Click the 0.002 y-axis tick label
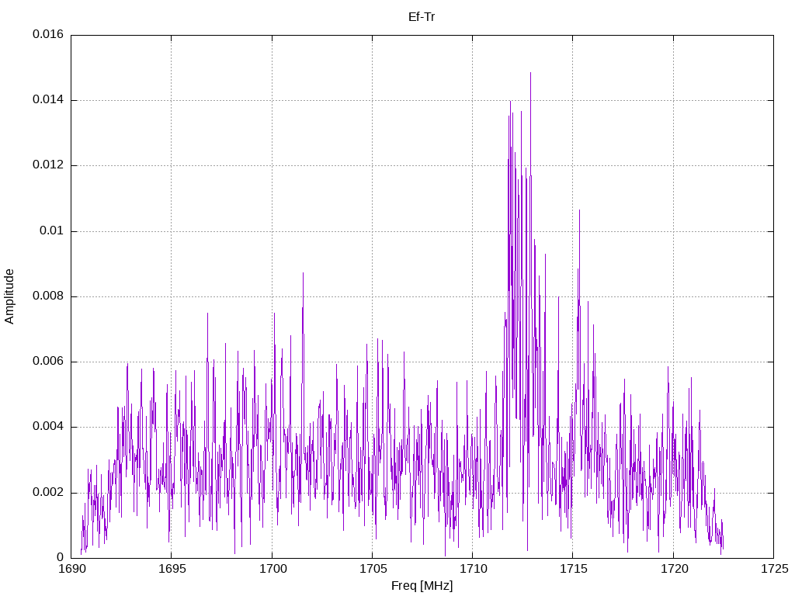This screenshot has height=596, width=795. click(x=48, y=493)
